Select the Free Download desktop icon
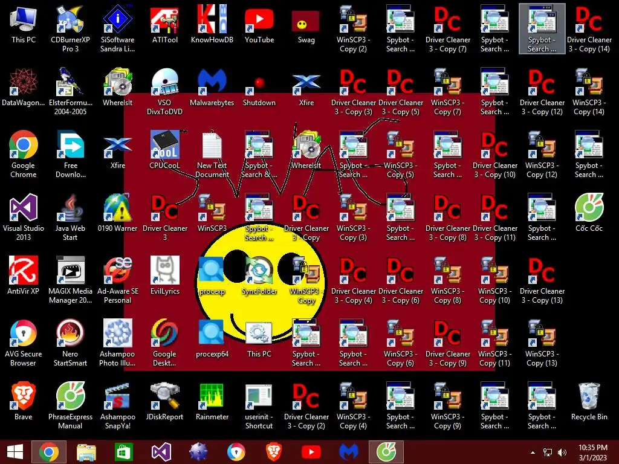Screen dimensions: 619x464 [70, 154]
